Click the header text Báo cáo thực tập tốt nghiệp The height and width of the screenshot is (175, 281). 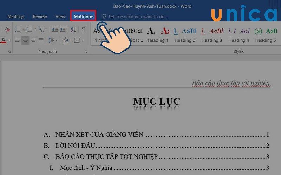pos(231,83)
